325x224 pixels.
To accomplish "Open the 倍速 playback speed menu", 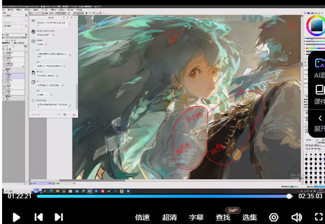I will (x=142, y=217).
